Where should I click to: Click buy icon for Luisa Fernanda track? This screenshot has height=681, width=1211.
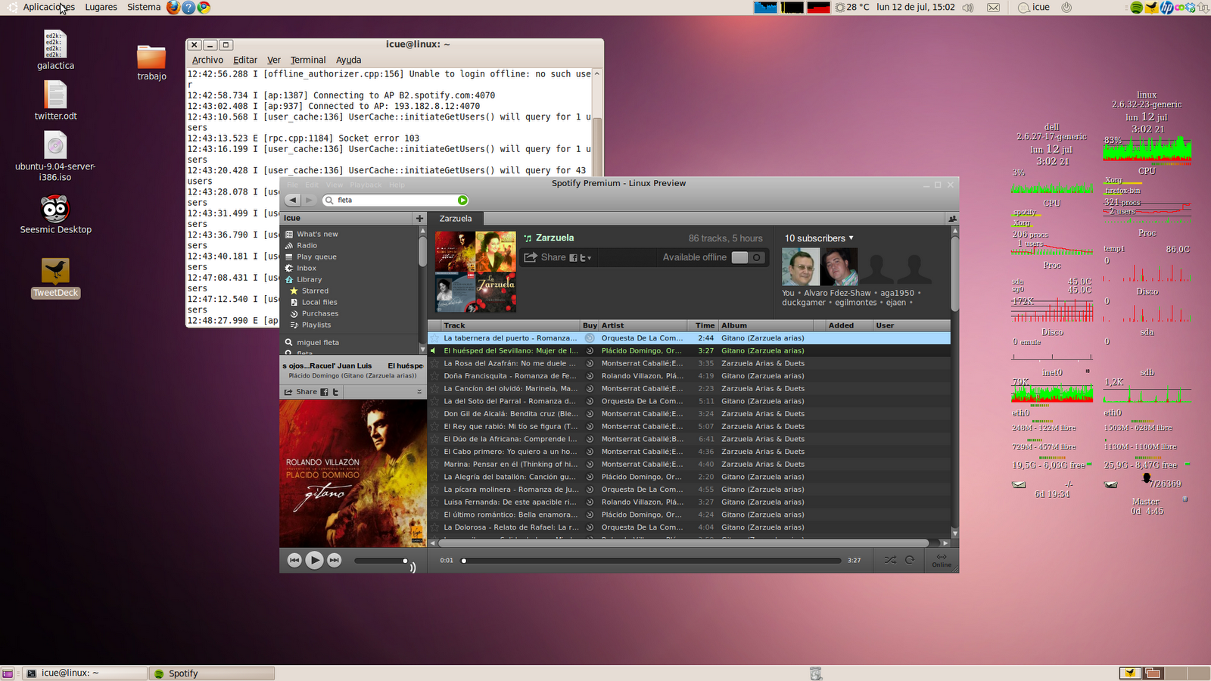point(590,502)
